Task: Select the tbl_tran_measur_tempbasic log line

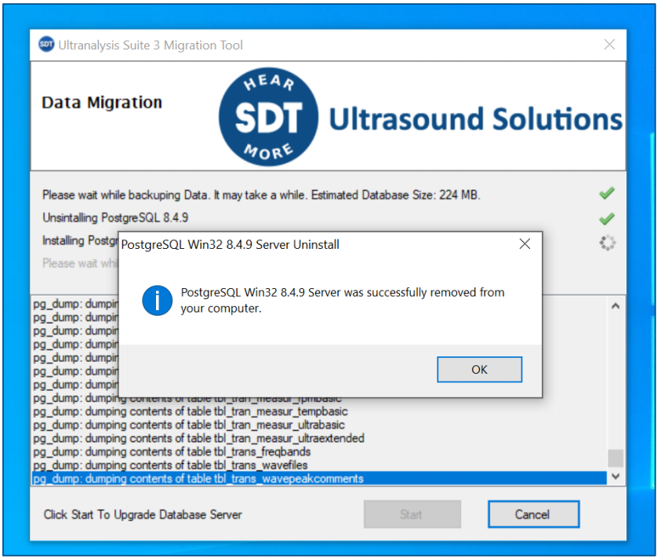Action: [x=191, y=411]
